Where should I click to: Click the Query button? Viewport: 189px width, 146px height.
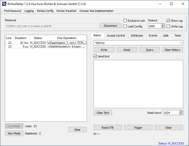click(150, 50)
